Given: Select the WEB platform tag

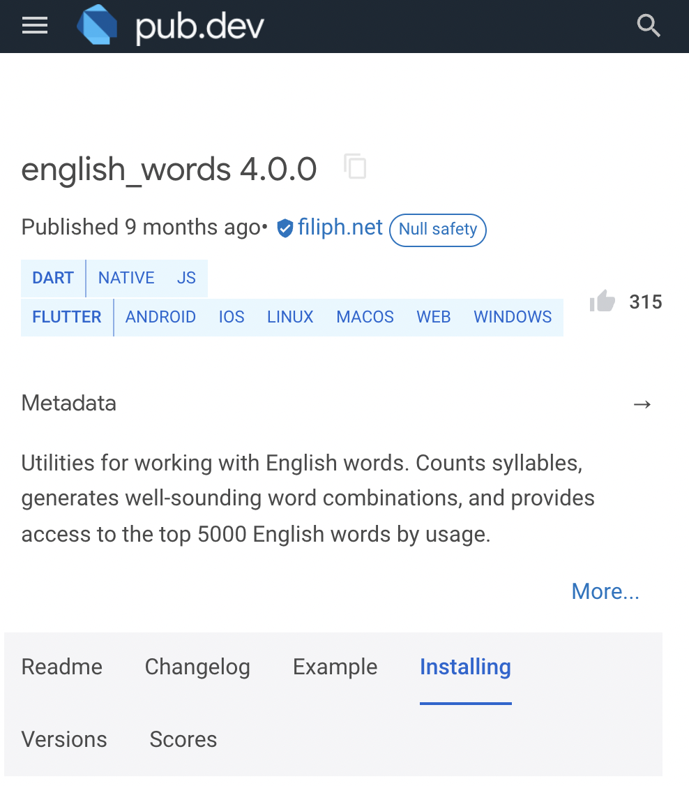Looking at the screenshot, I should 434,318.
